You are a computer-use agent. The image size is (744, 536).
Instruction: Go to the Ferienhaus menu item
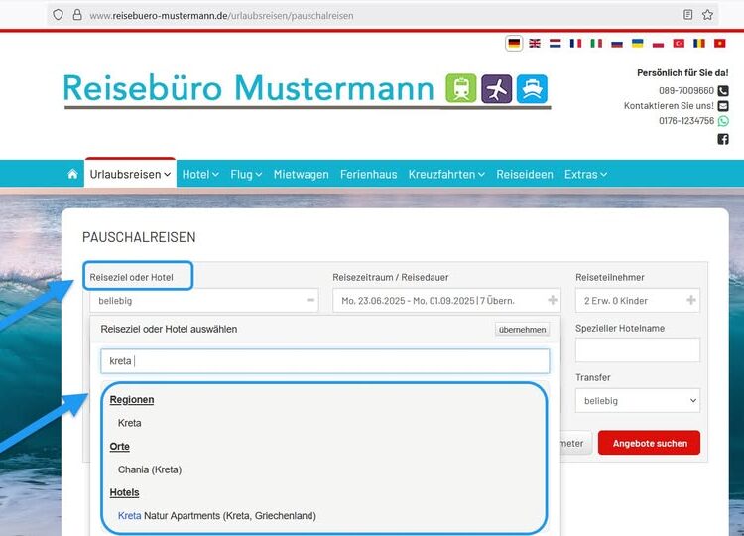pyautogui.click(x=369, y=175)
